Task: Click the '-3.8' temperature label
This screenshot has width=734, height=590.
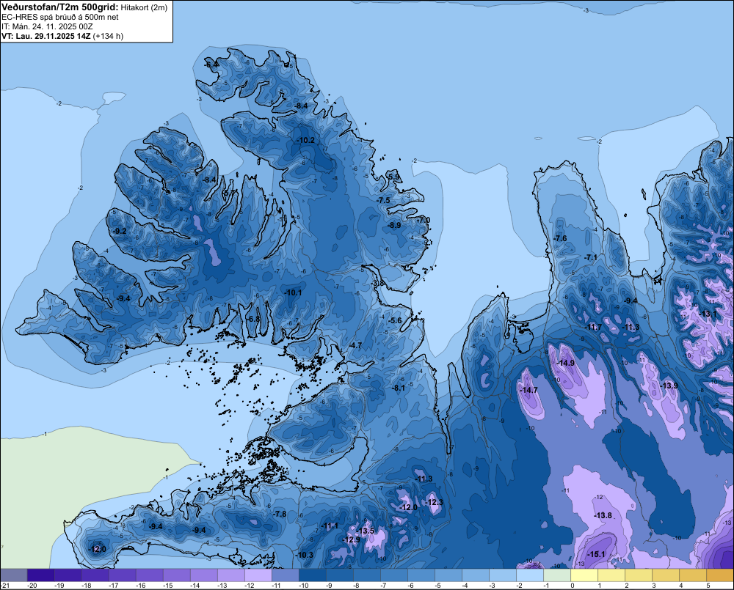Action: (377, 284)
